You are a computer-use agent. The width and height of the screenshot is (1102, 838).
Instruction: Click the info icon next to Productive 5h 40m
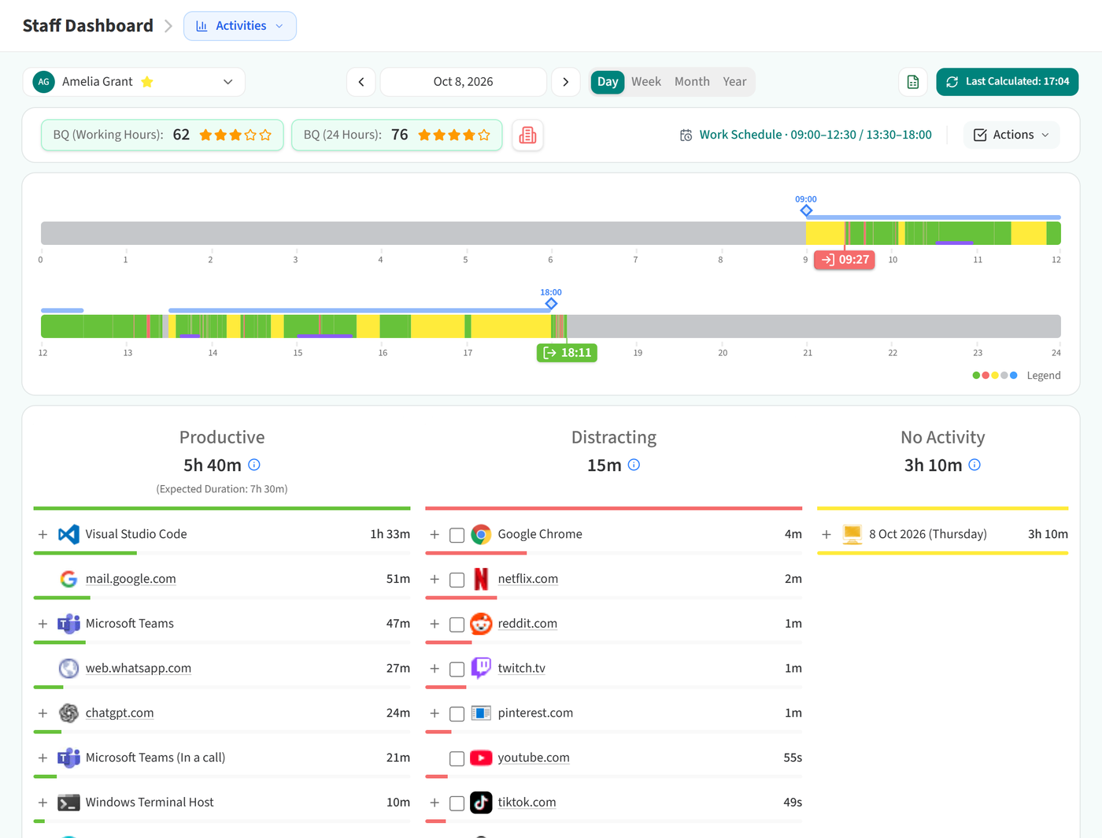pyautogui.click(x=254, y=465)
